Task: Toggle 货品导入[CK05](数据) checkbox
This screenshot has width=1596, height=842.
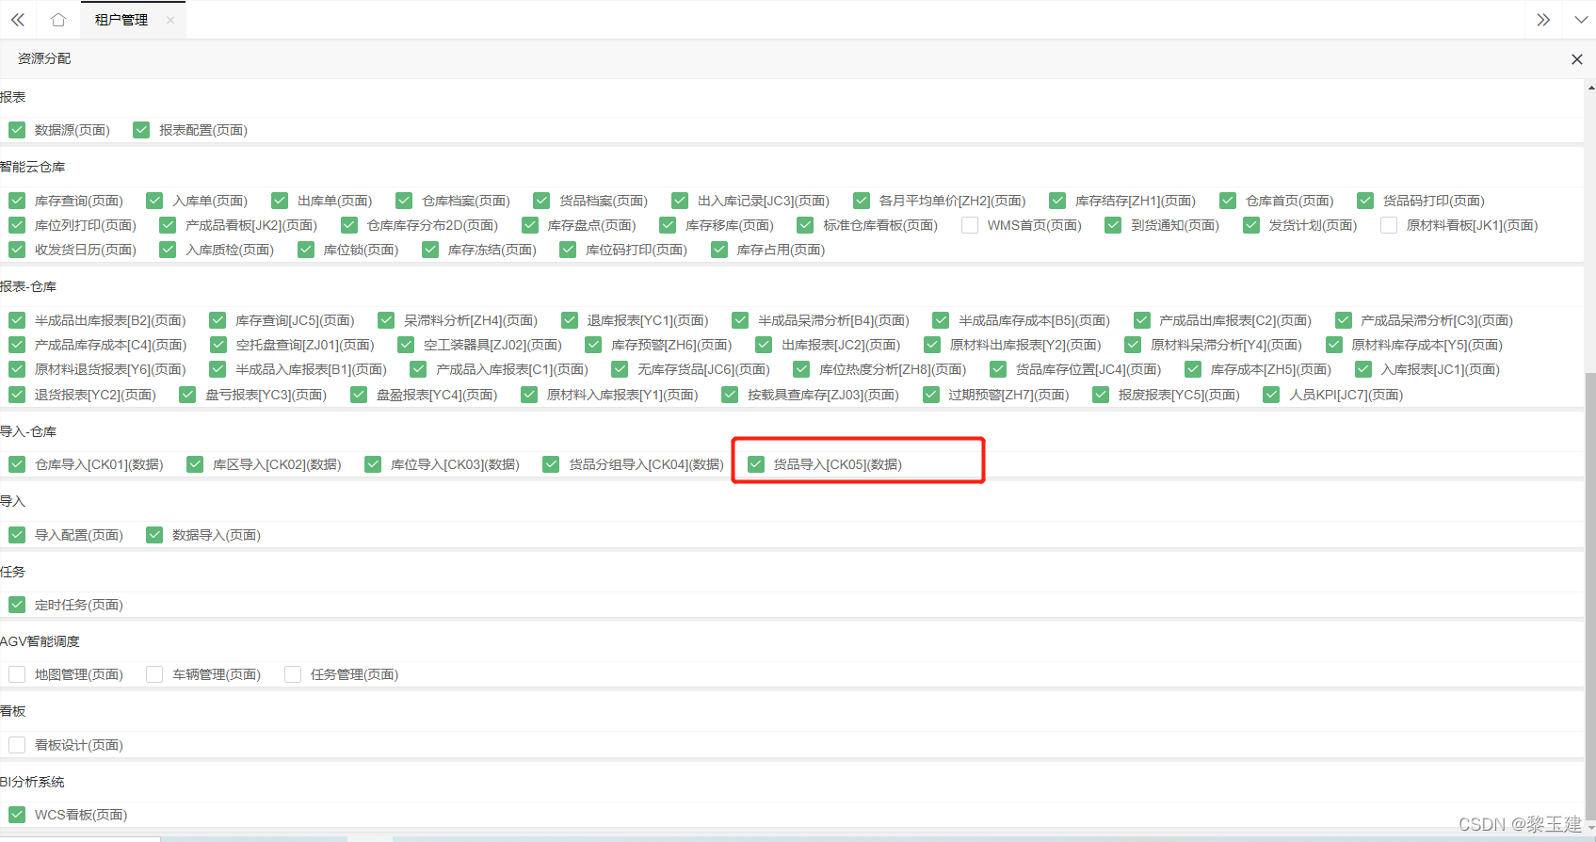Action: (x=756, y=464)
